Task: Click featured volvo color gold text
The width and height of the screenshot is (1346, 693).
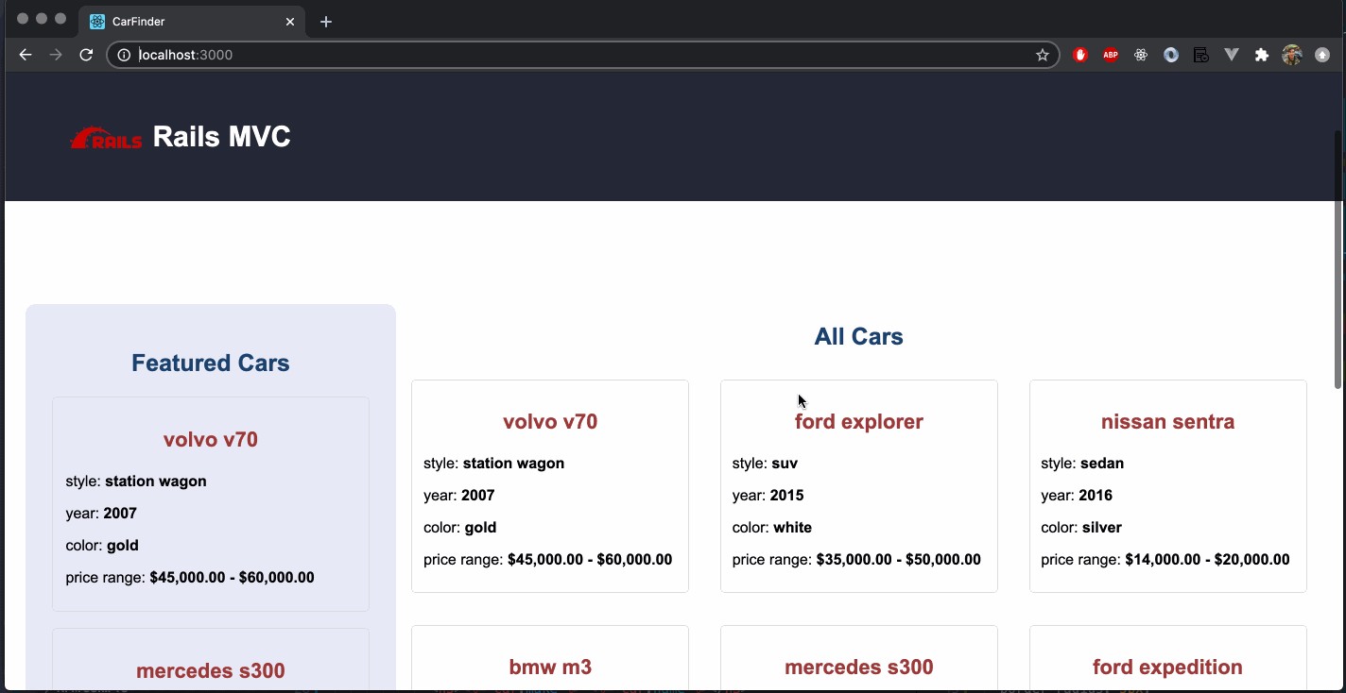Action: click(102, 546)
